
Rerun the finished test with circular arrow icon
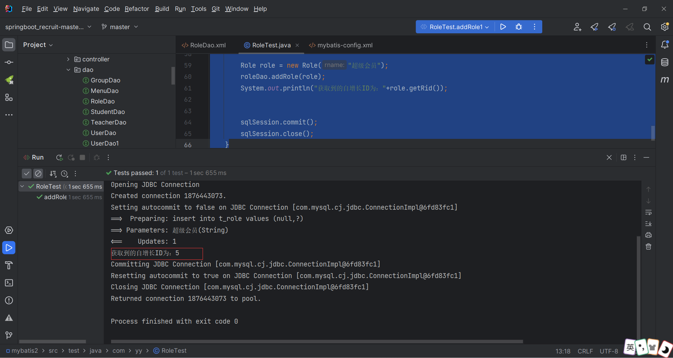point(59,157)
